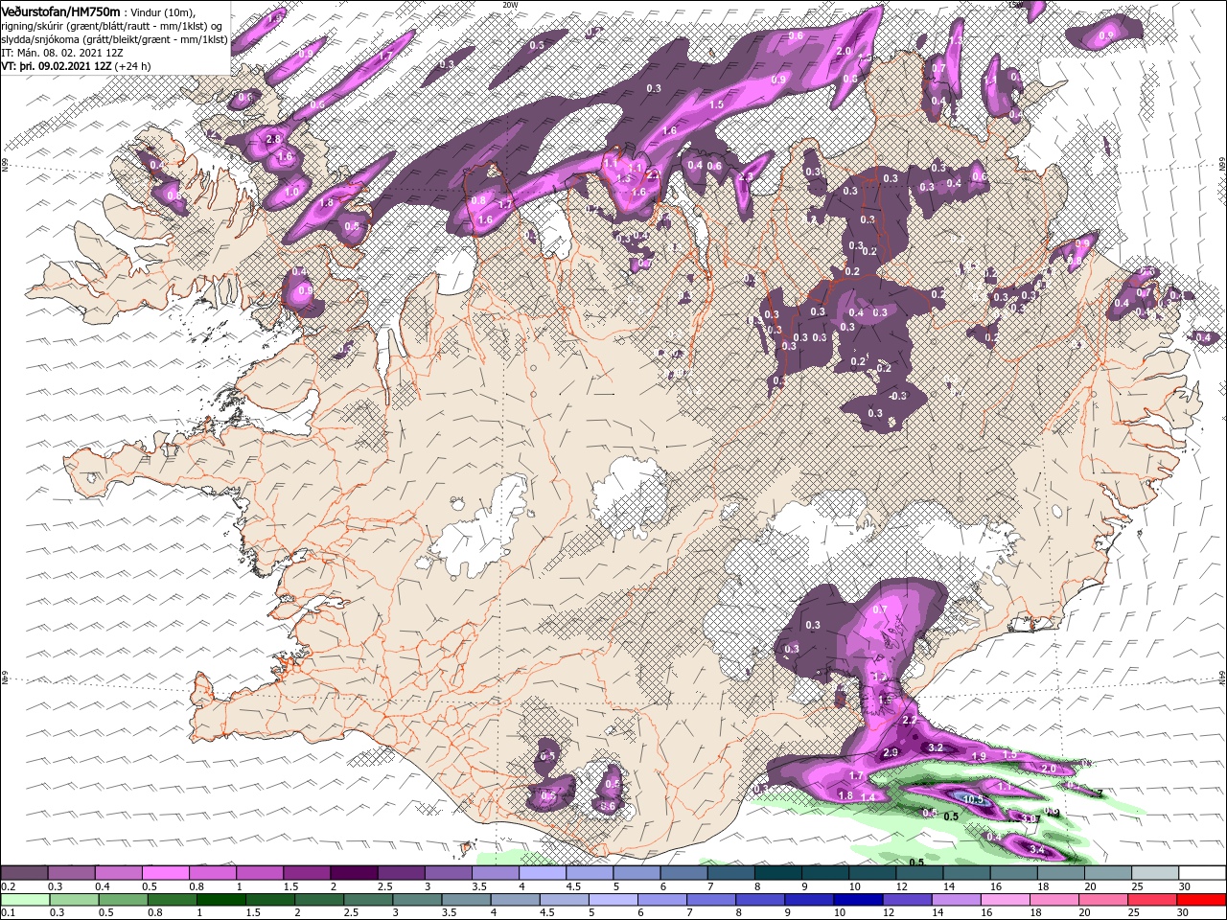The height and width of the screenshot is (920, 1227).
Task: Click the 0.1 label starting the lower scale
Action: click(x=8, y=913)
